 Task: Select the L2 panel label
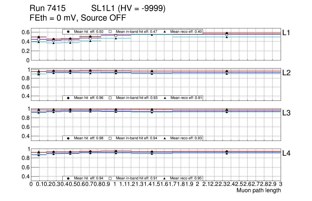(286, 73)
